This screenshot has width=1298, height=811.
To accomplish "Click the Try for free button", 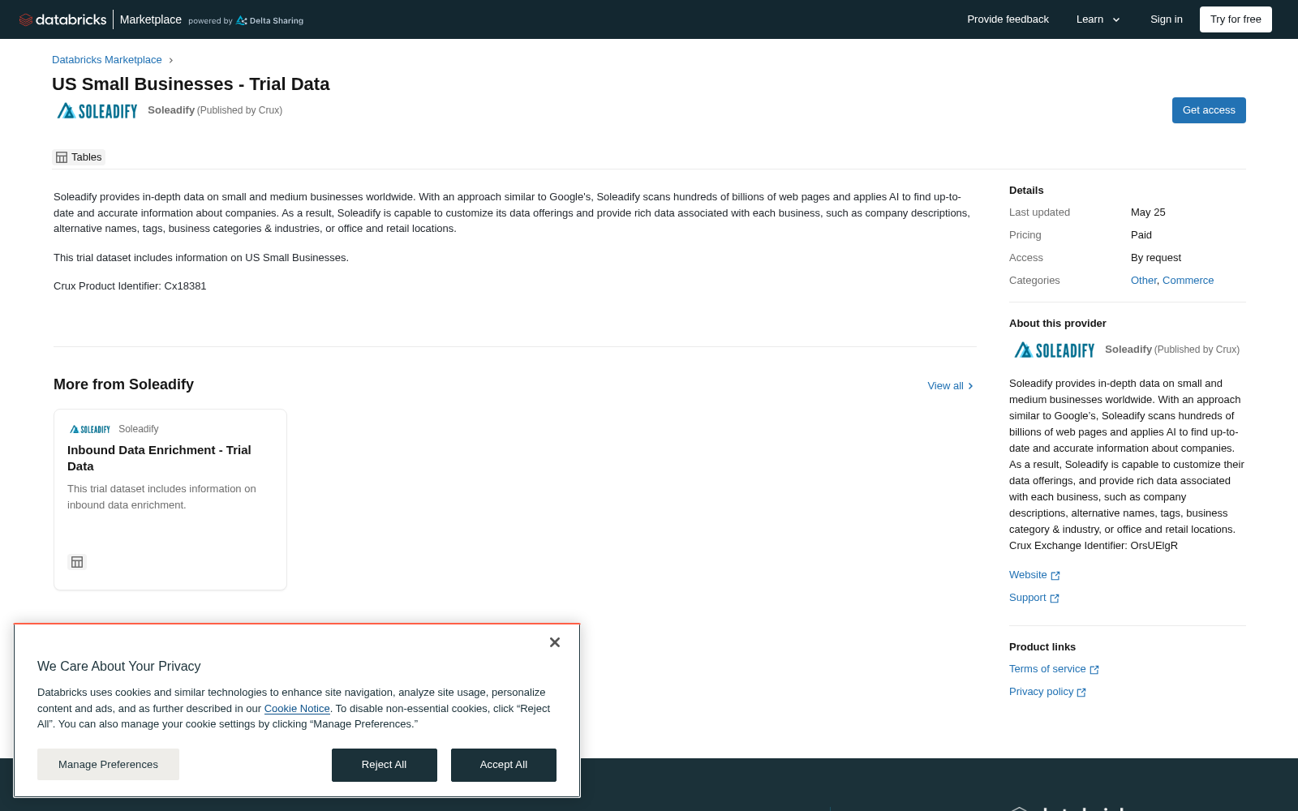I will click(x=1236, y=19).
